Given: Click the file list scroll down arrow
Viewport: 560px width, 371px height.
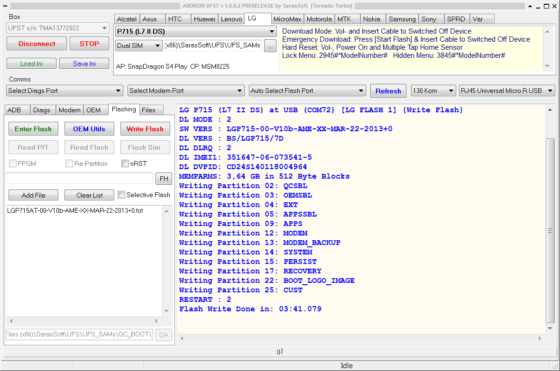Looking at the screenshot, I should (x=166, y=311).
